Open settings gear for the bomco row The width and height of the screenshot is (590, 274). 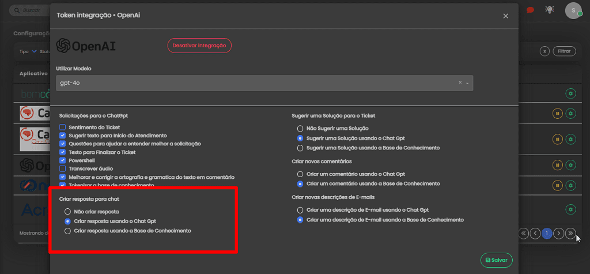(x=571, y=93)
